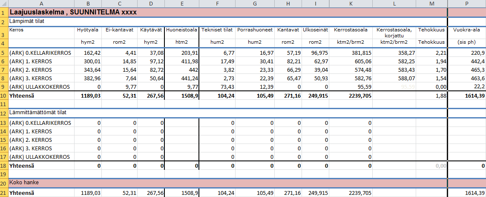Select the 'Ulkoseinät' header cell
The image size is (486, 197).
click(315, 32)
